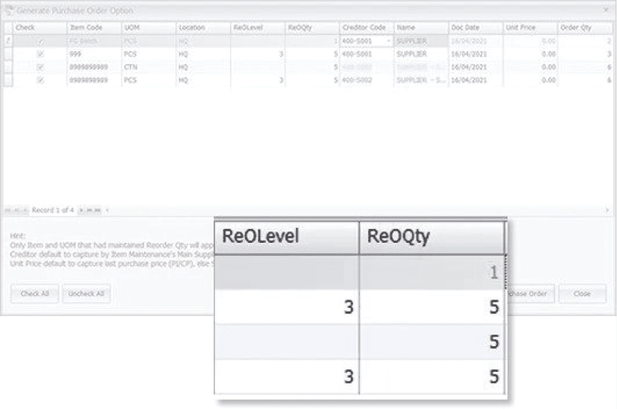The height and width of the screenshot is (409, 617).
Task: Select the Order Qty cell in first row
Action: (x=584, y=42)
